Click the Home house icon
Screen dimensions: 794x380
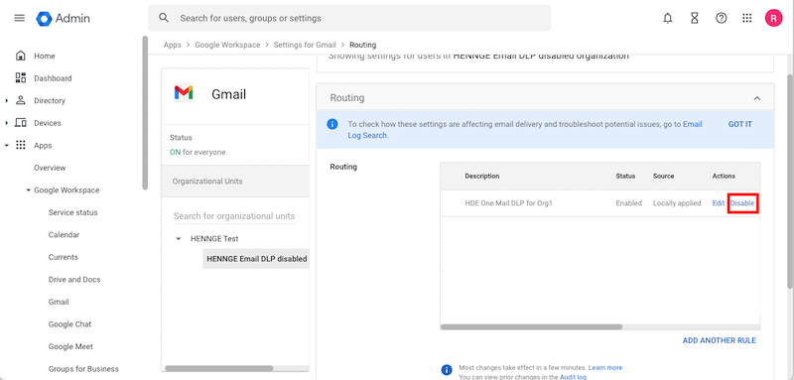[x=21, y=56]
